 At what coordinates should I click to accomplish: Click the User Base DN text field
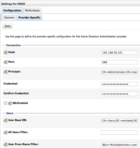(x=119, y=120)
